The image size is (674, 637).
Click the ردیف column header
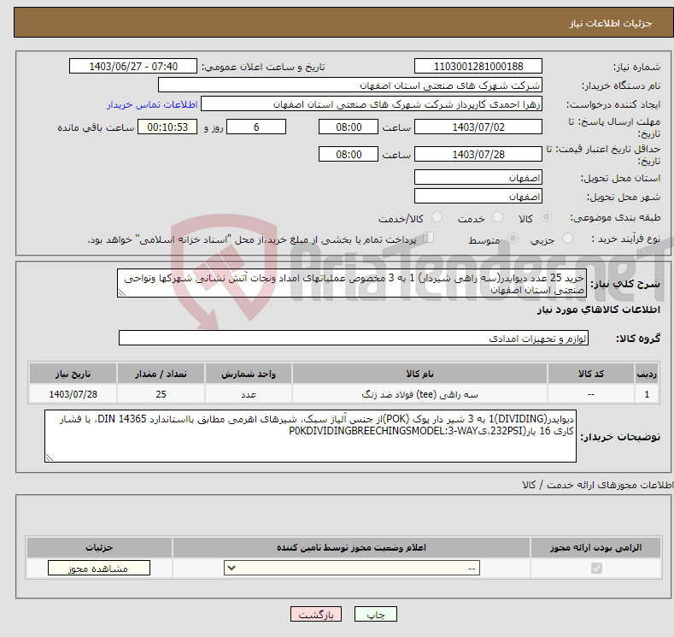[x=647, y=374]
